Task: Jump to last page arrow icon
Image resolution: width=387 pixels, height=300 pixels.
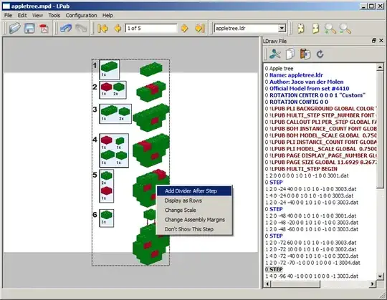Action: point(200,29)
